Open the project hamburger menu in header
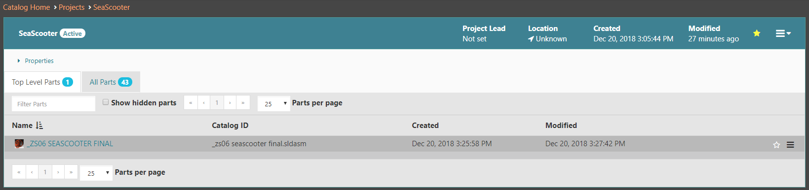This screenshot has height=190, width=809. coord(783,33)
